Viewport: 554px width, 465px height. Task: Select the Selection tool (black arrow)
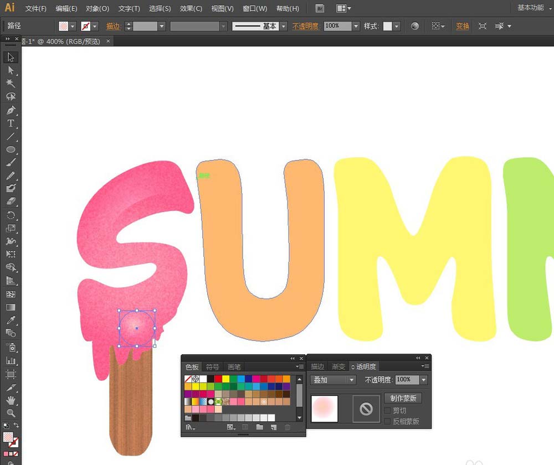tap(11, 57)
